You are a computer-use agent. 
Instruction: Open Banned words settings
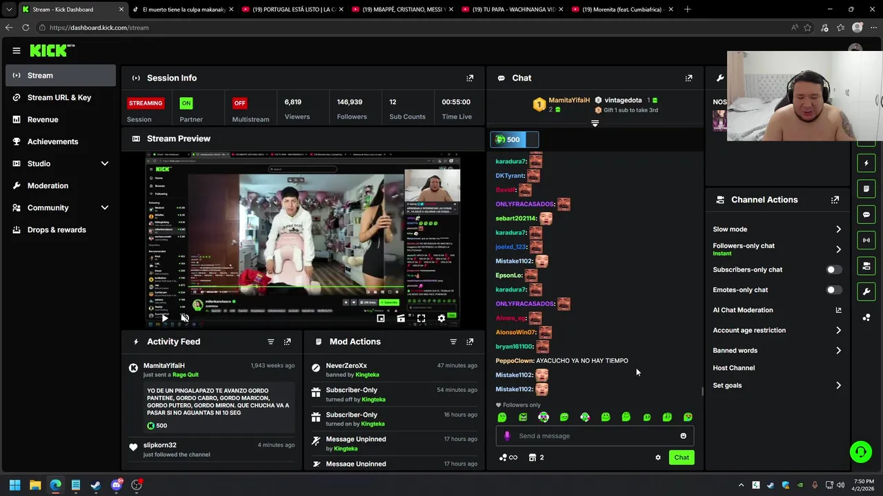tap(777, 351)
